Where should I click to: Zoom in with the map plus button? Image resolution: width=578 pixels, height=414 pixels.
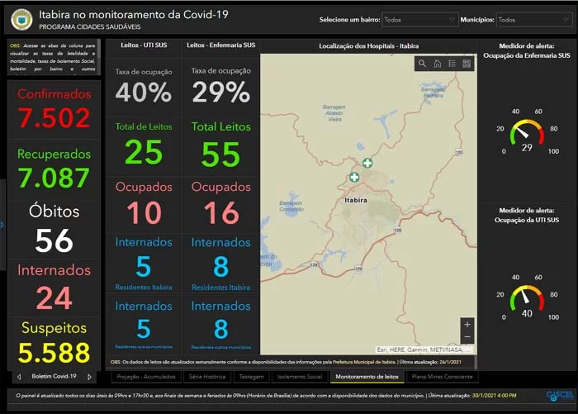click(x=467, y=324)
